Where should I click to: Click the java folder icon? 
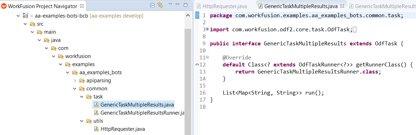point(47,40)
